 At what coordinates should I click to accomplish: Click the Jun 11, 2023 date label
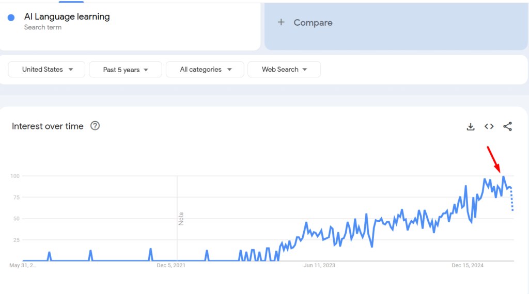319,266
